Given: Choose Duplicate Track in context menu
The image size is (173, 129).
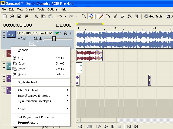Looking at the screenshot, I should point(41,82).
